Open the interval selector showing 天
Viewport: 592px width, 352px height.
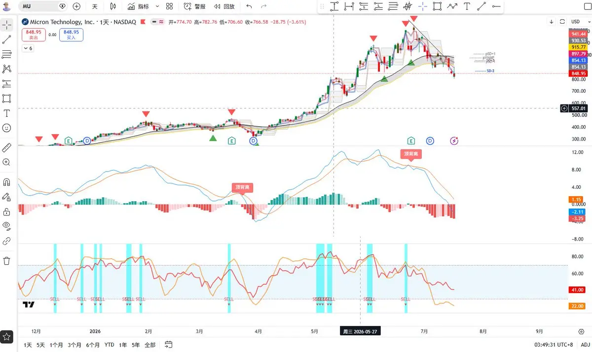(x=95, y=6)
